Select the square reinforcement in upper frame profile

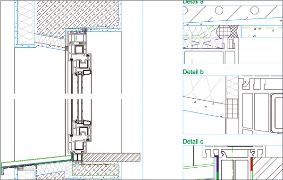coord(79,50)
